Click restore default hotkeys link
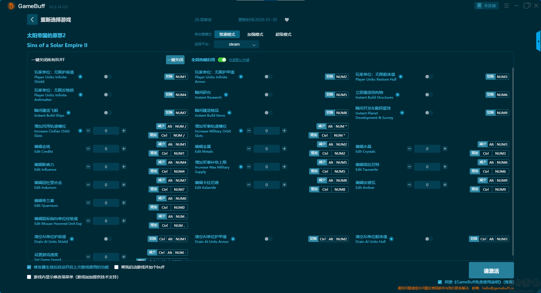 (239, 60)
